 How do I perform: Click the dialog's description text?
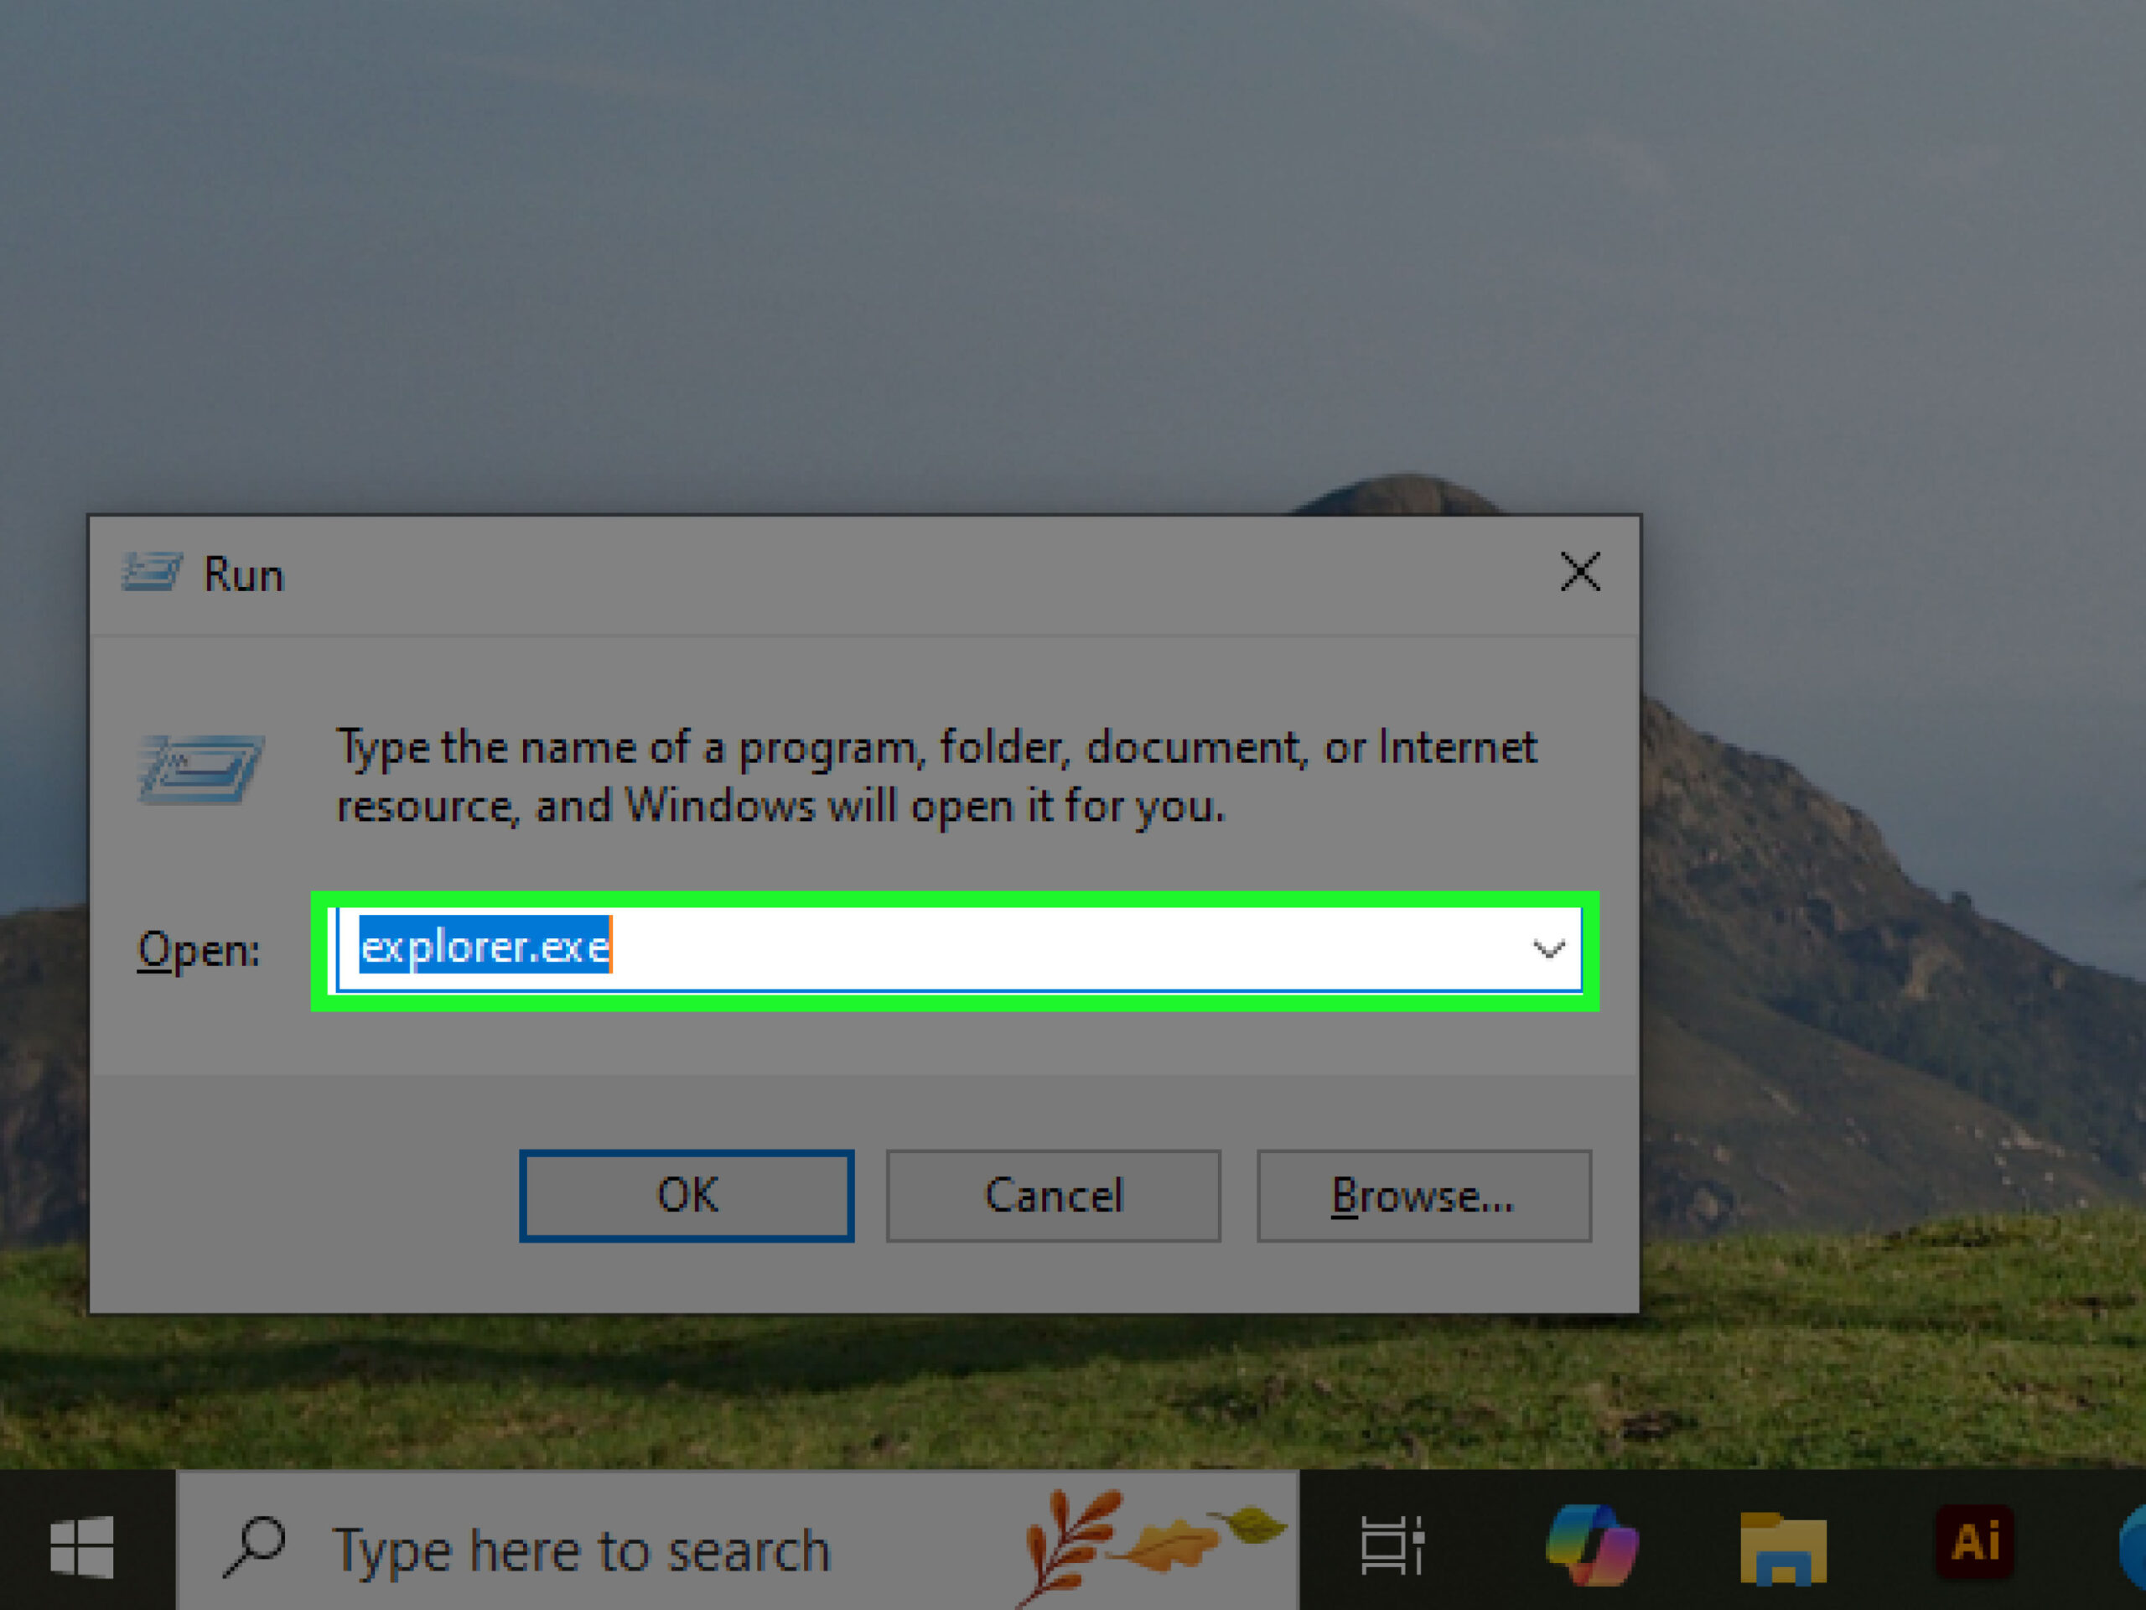936,776
